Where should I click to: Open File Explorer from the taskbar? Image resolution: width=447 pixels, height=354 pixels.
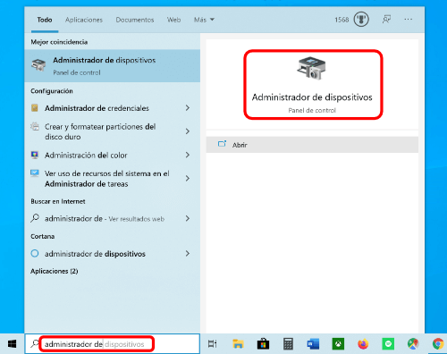(x=238, y=344)
